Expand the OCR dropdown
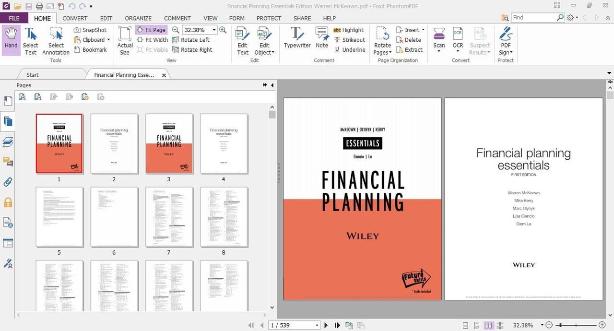This screenshot has height=331, width=614. [458, 52]
